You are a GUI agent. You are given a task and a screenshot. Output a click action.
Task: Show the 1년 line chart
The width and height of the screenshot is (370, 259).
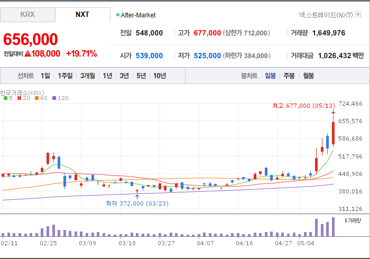[x=107, y=76]
